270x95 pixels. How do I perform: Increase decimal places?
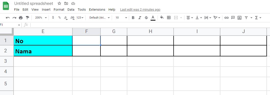point(72,18)
